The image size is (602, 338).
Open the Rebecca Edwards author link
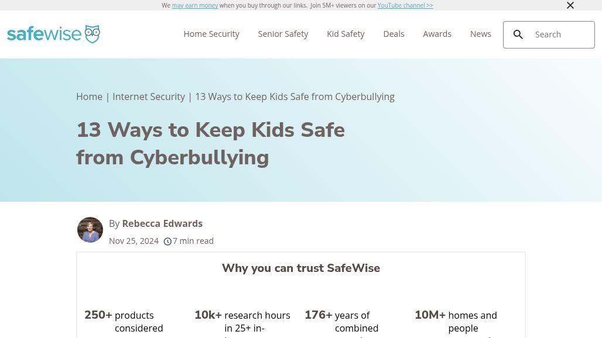[162, 223]
